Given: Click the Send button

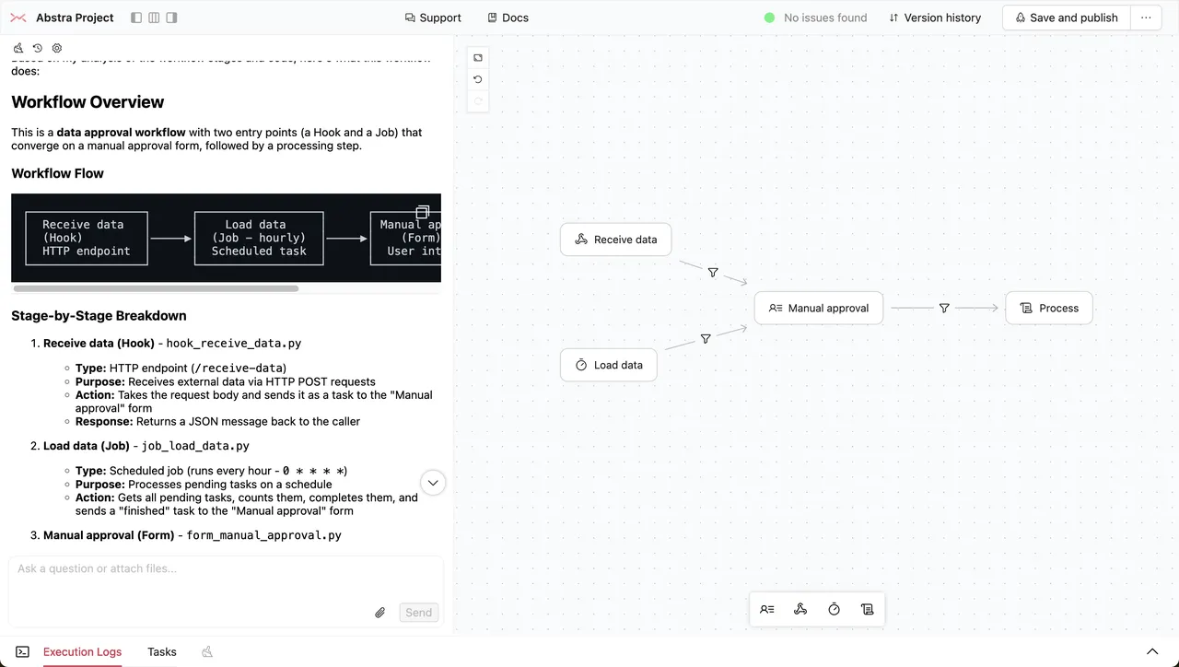Looking at the screenshot, I should pyautogui.click(x=418, y=613).
